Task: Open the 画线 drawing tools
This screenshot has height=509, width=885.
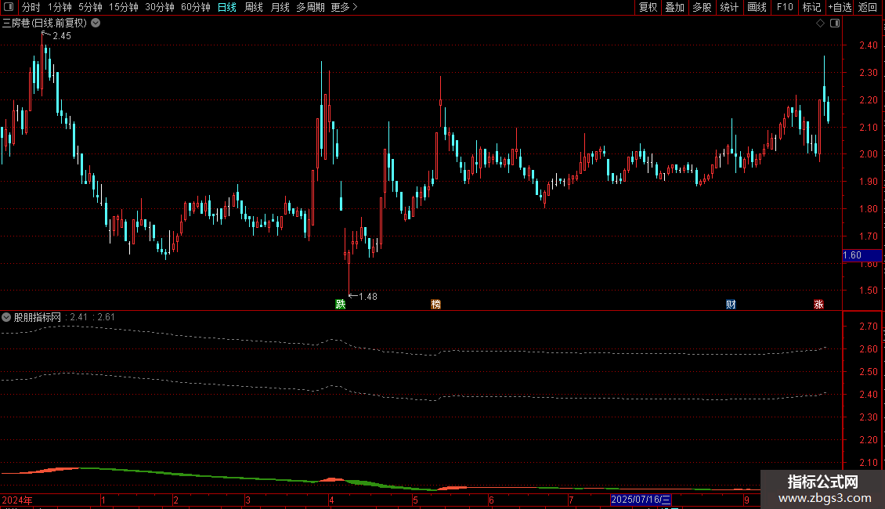Action: 757,7
